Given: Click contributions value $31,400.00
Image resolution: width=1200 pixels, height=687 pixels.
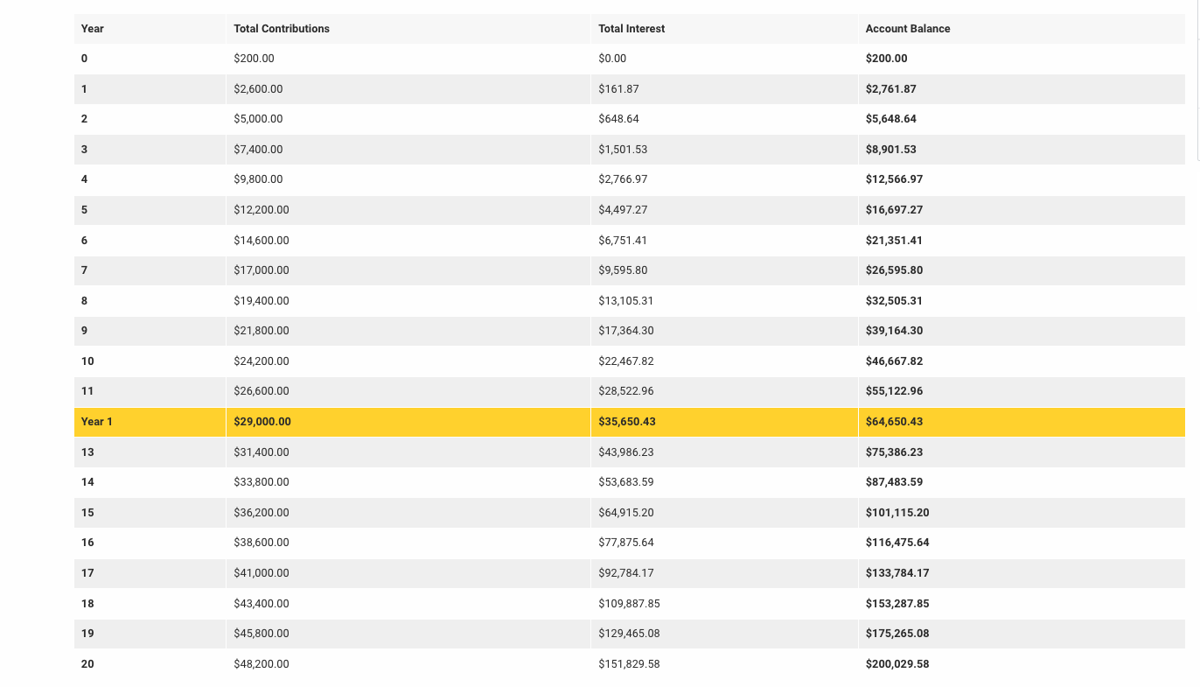Looking at the screenshot, I should (x=262, y=452).
